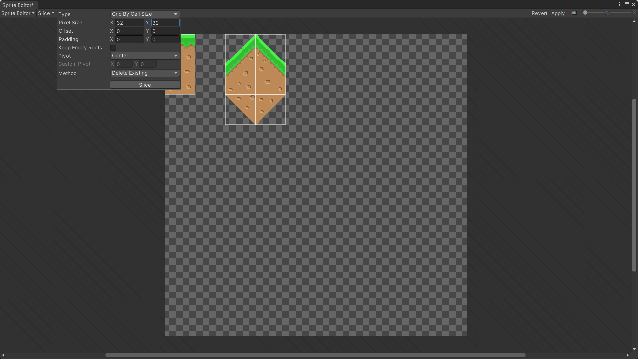Toggle the Keep Empty Rects checkbox
This screenshot has width=638, height=359.
[x=113, y=47]
